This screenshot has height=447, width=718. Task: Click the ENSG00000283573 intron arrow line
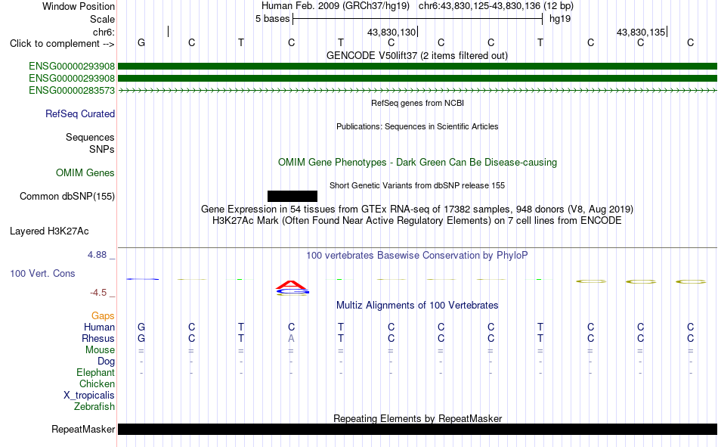(417, 91)
